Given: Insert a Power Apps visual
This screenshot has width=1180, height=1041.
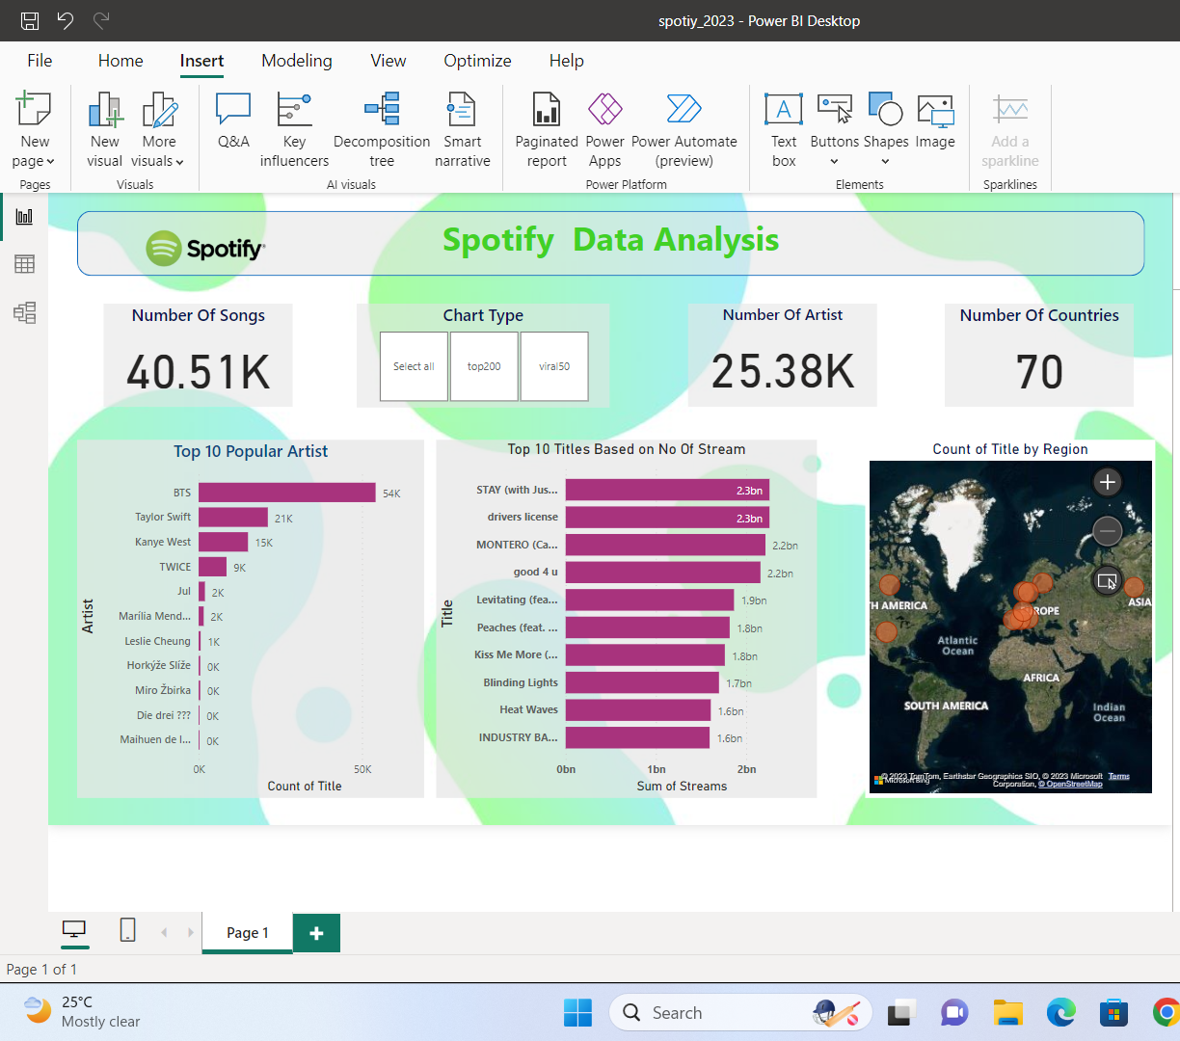Looking at the screenshot, I should (x=604, y=128).
